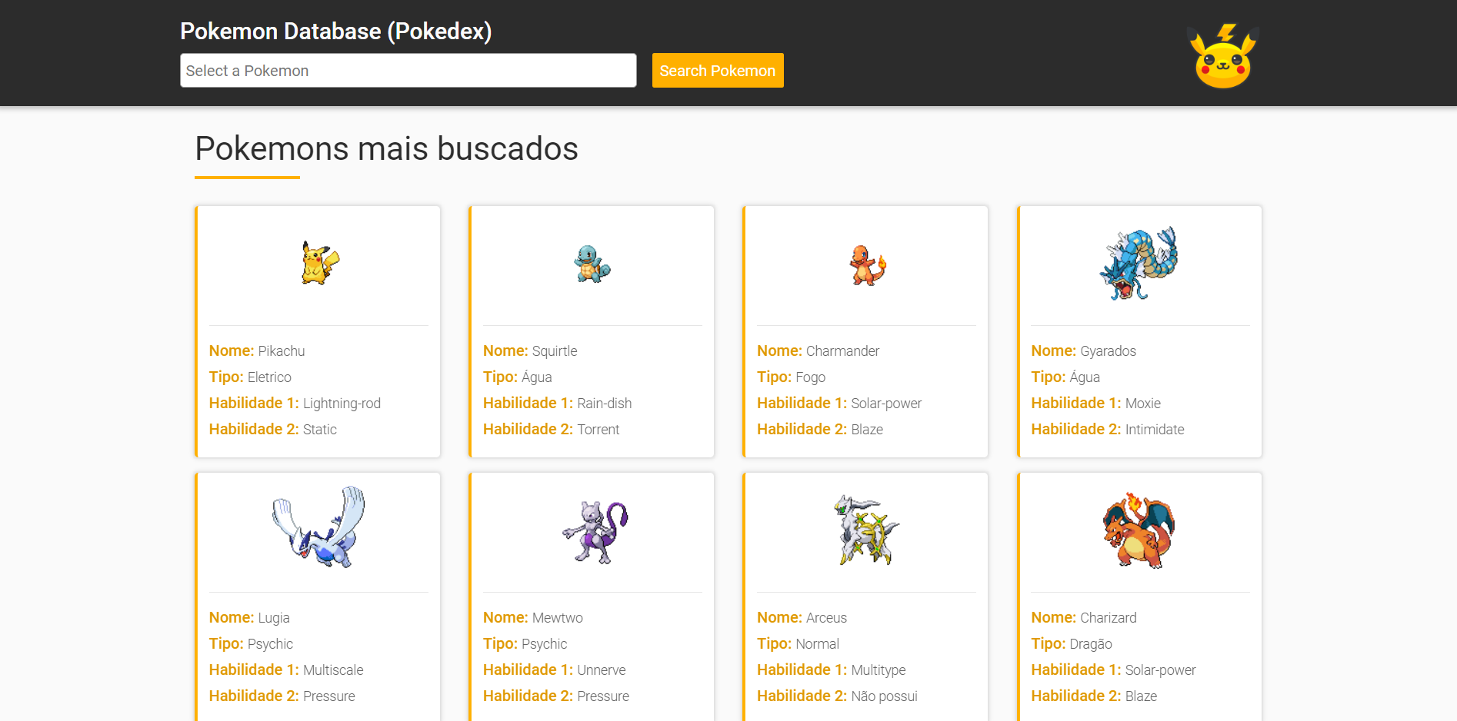Click the Não possui ability text
The height and width of the screenshot is (721, 1457).
coord(884,696)
